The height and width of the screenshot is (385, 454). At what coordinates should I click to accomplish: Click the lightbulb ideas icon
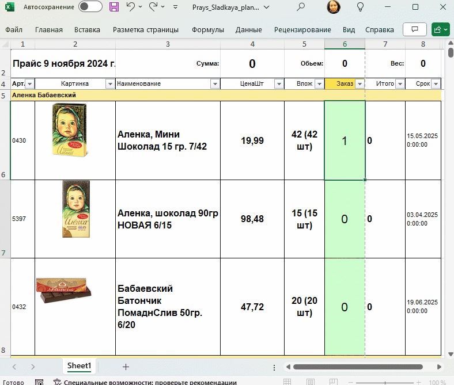pyautogui.click(x=361, y=7)
